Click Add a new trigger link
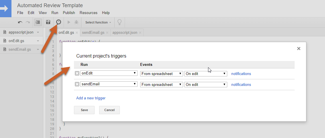Image resolution: width=325 pixels, height=138 pixels. [91, 98]
